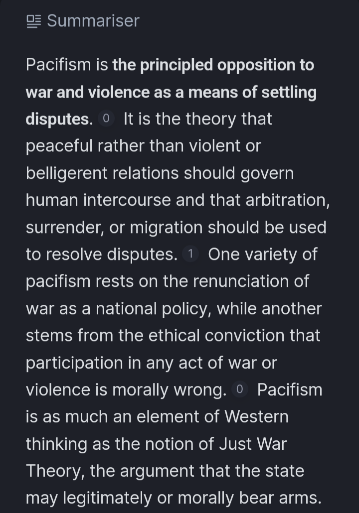Click the words element of Western
The width and height of the screenshot is (359, 513).
click(212, 417)
